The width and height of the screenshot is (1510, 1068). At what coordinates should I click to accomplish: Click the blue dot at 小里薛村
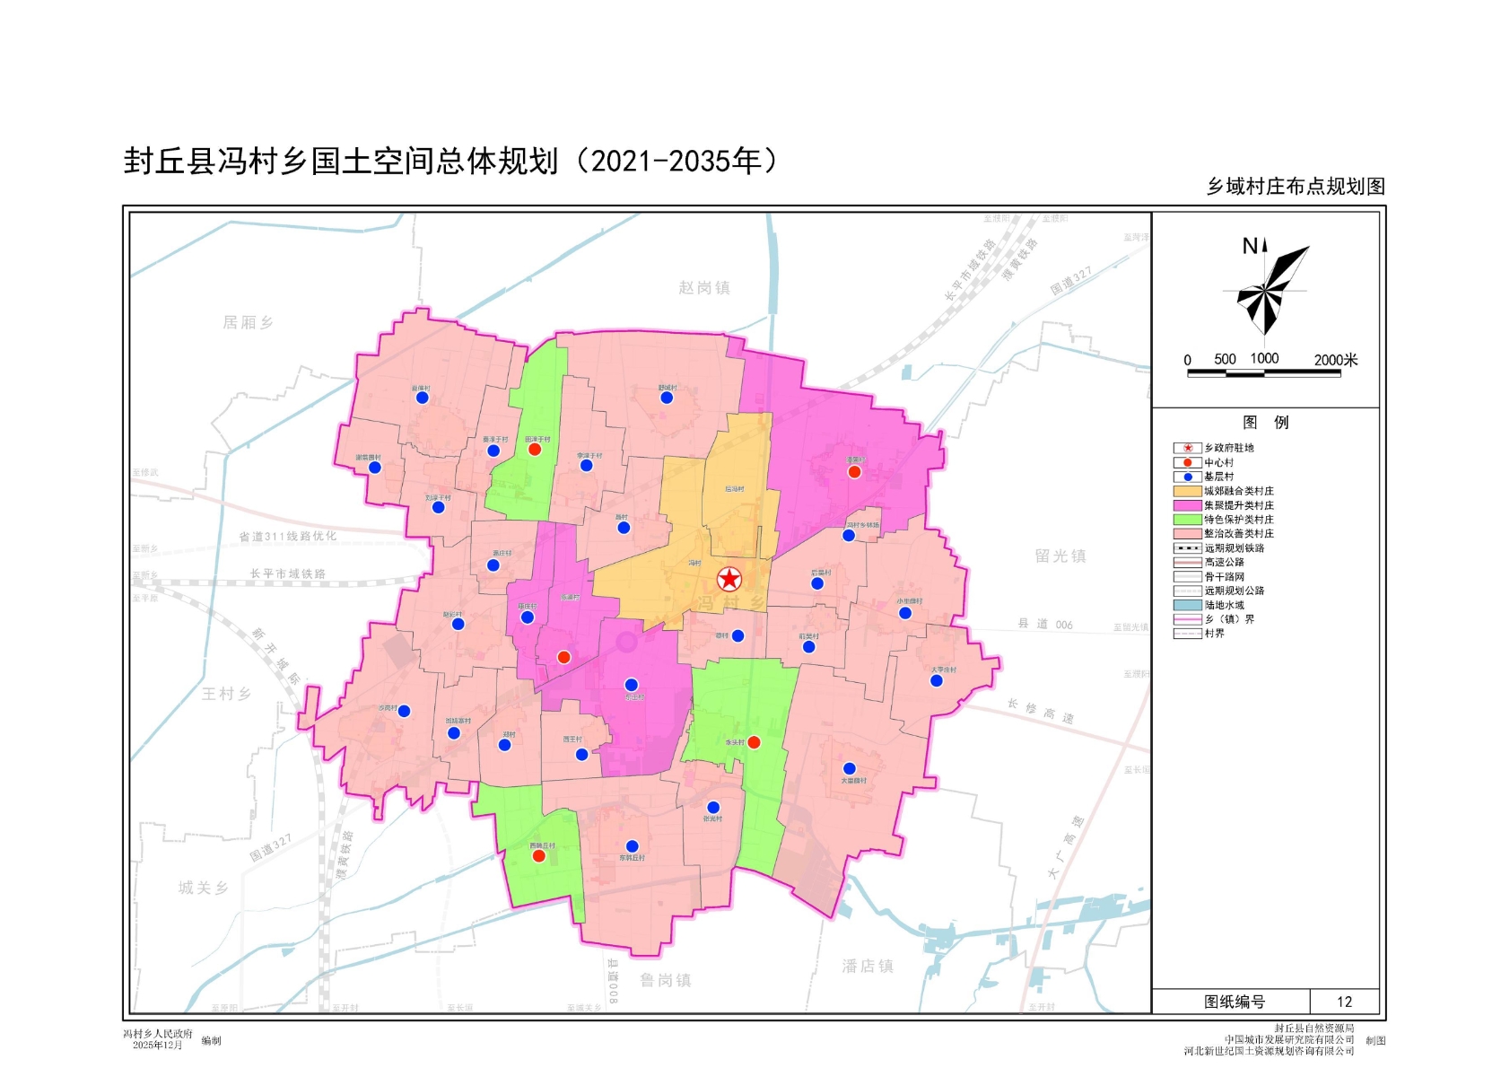point(905,613)
